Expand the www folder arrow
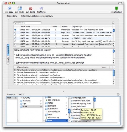The width and height of the screenshot is (127, 132). point(66,120)
